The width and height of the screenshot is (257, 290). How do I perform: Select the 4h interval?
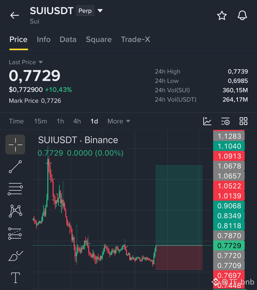click(77, 121)
